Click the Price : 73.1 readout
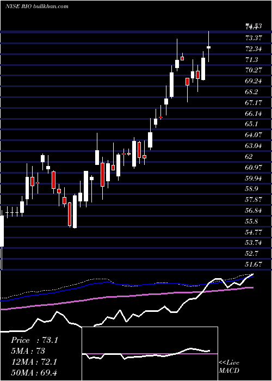 34,340
